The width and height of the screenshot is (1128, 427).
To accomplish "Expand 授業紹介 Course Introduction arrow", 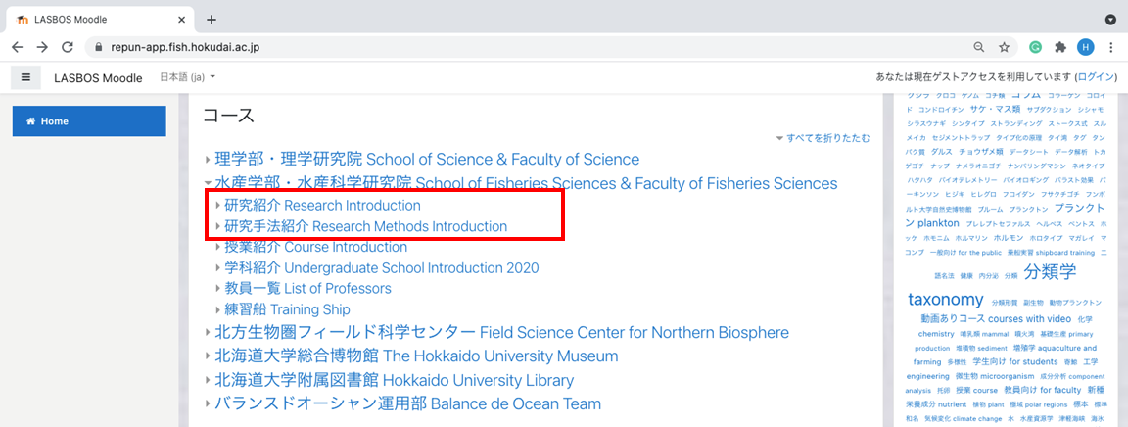I will [218, 247].
